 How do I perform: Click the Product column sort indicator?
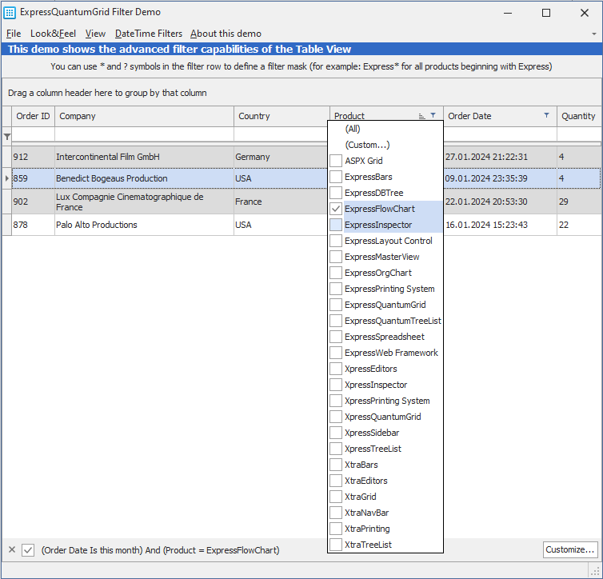[422, 116]
